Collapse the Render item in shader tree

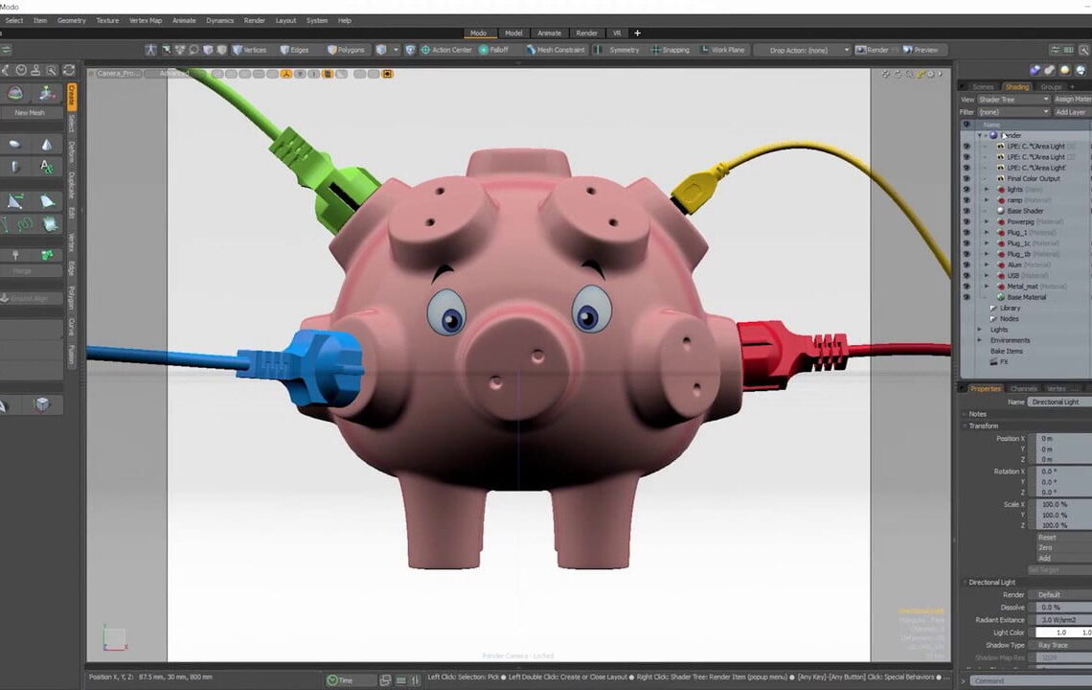coord(979,135)
